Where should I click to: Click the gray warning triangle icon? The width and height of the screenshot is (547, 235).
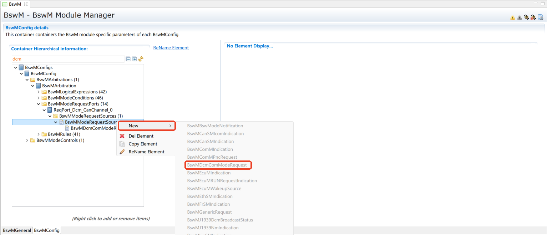coord(519,17)
